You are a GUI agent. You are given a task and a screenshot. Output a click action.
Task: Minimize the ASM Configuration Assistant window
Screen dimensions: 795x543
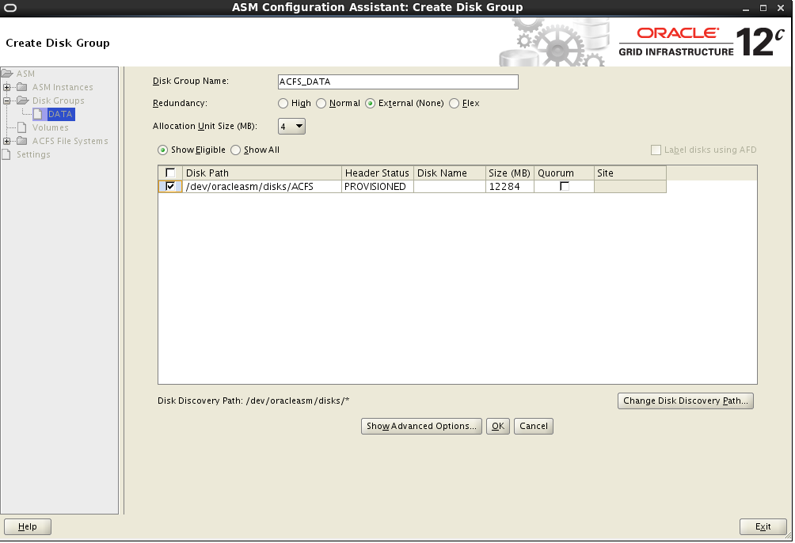(746, 8)
